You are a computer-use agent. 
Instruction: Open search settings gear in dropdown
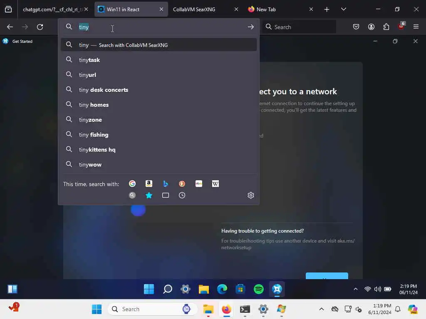(x=251, y=195)
